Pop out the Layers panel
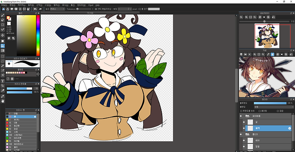The image size is (295, 152). coord(291,99)
